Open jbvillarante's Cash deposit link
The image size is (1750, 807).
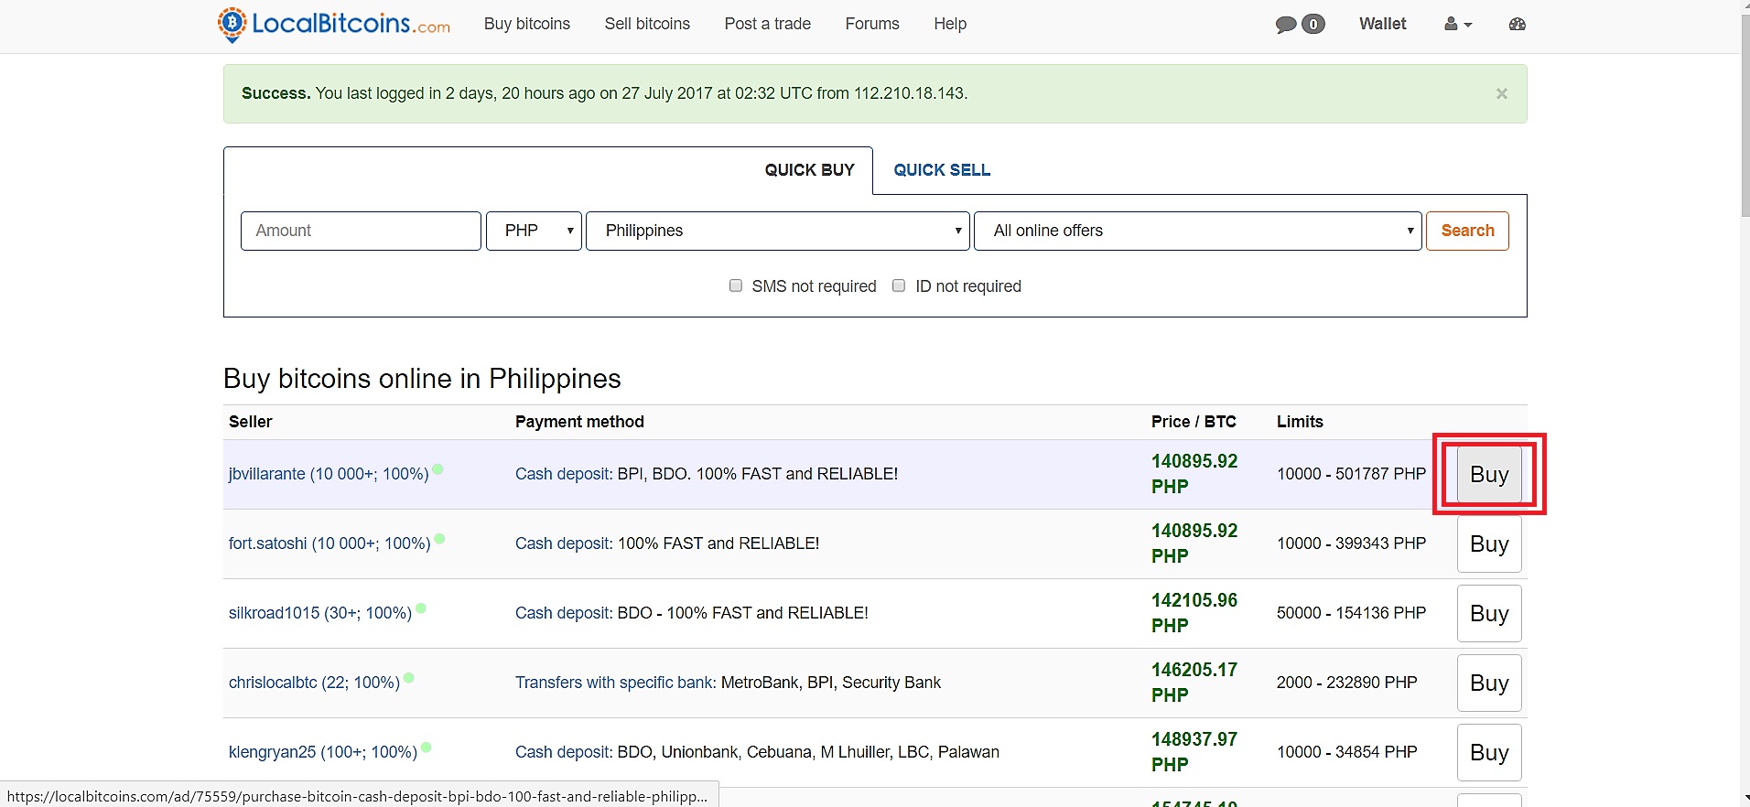[x=564, y=474]
